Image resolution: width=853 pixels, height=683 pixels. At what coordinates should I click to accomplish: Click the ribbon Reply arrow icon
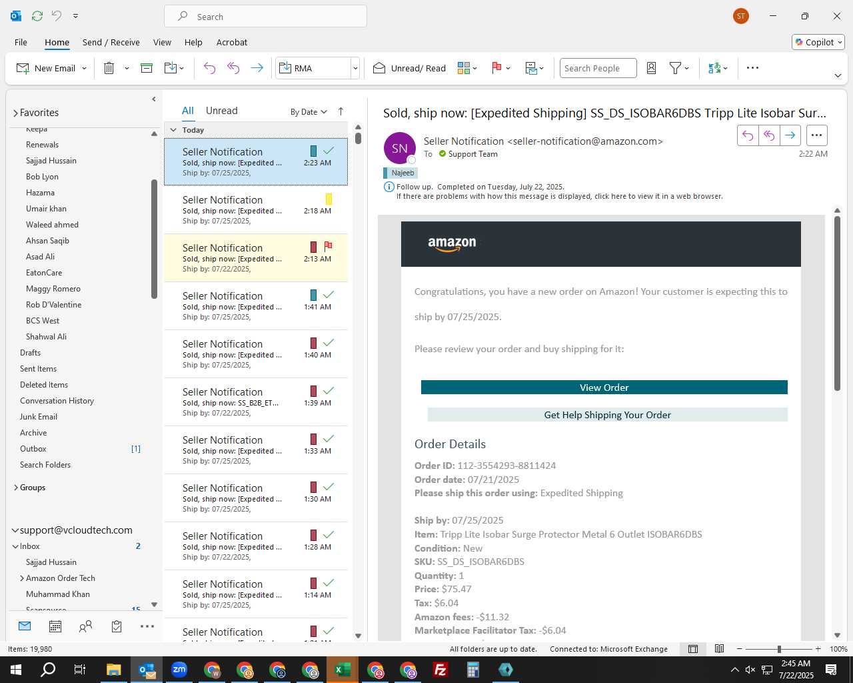click(209, 68)
